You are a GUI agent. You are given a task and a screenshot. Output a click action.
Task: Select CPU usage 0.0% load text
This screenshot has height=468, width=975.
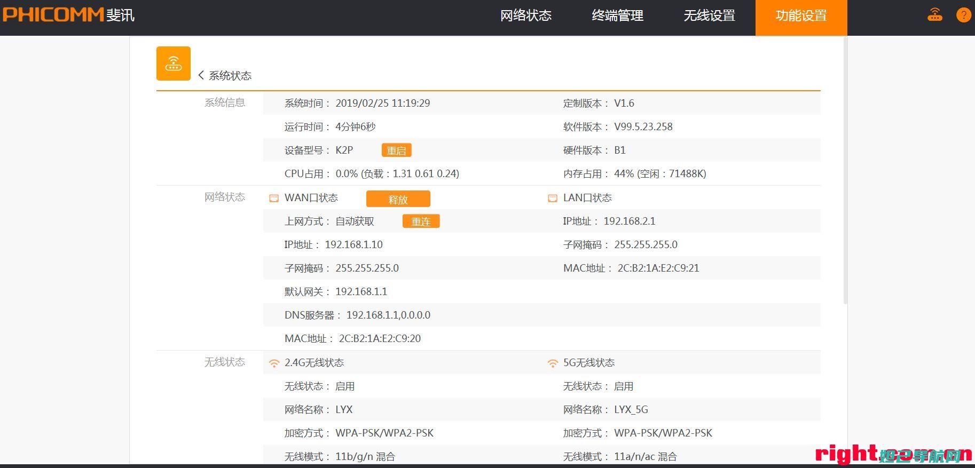[x=397, y=173]
